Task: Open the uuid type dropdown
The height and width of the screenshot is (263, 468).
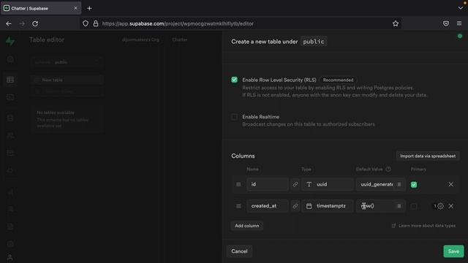Action: pyautogui.click(x=328, y=184)
